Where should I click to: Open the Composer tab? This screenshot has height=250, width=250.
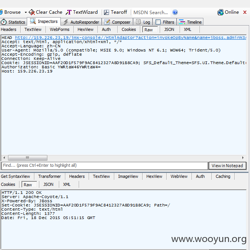coord(117,22)
